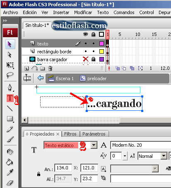Click the Onion Skin button
The width and height of the screenshot is (171, 188).
pos(118,68)
